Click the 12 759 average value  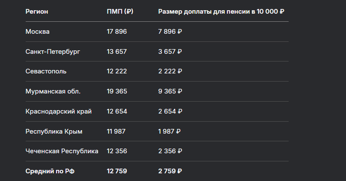tap(117, 171)
